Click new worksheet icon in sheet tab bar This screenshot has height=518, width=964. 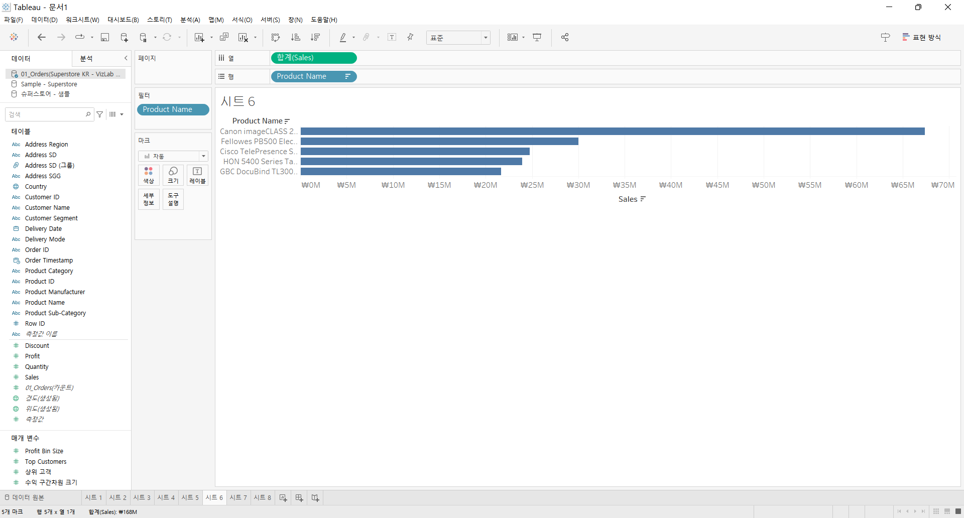pyautogui.click(x=283, y=497)
